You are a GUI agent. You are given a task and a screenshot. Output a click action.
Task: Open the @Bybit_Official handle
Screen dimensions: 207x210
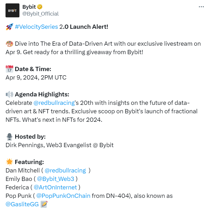pyautogui.click(x=41, y=14)
